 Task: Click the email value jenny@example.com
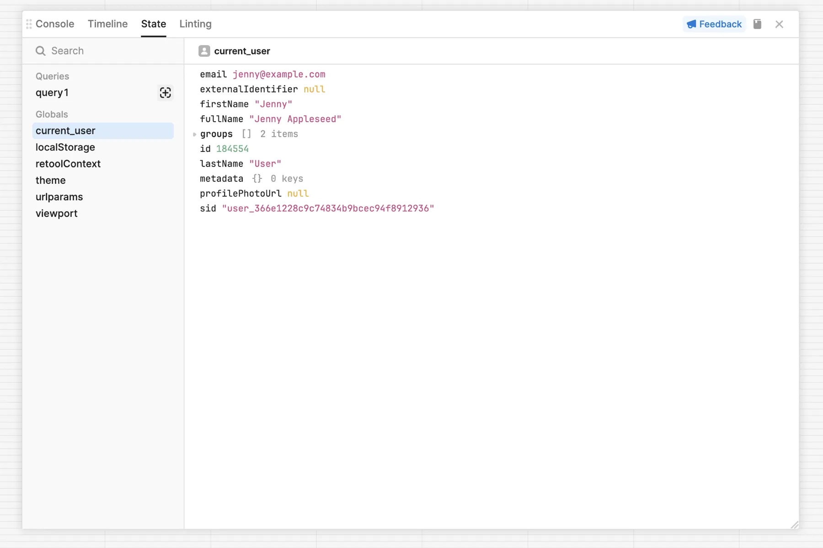[x=279, y=74]
